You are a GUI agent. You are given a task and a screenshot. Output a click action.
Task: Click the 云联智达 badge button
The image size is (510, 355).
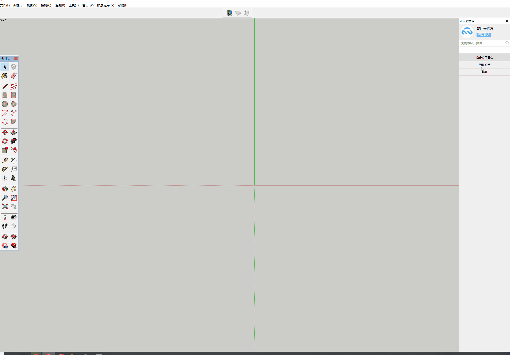[x=483, y=35]
